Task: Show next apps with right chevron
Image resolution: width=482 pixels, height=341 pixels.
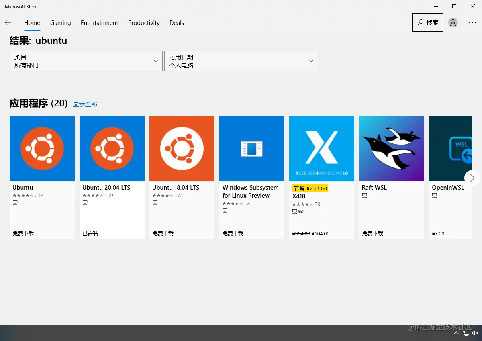Action: pyautogui.click(x=472, y=178)
